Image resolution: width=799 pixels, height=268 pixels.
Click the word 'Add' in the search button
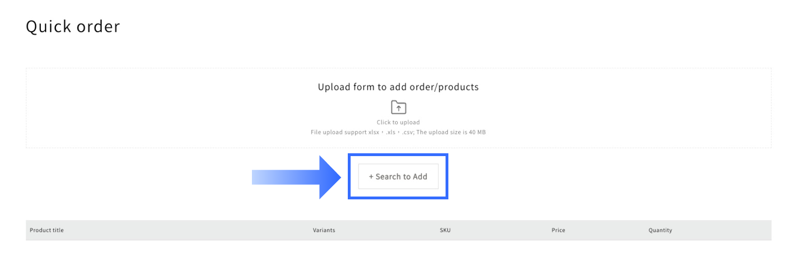420,177
